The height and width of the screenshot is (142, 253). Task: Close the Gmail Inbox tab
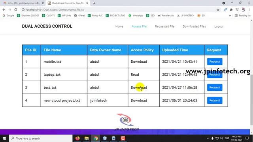pos(43,3)
